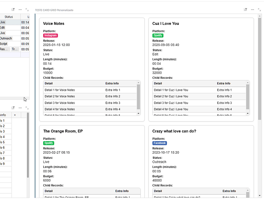
Task: Select the Status column header
Action: click(9, 17)
